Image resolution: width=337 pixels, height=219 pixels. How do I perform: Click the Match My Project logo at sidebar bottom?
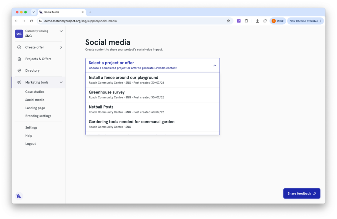tap(19, 196)
